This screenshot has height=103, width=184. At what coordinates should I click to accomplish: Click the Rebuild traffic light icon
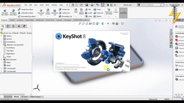click(108, 5)
